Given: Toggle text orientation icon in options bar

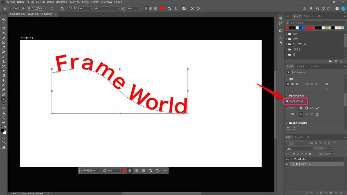Looking at the screenshot, I should (x=62, y=8).
